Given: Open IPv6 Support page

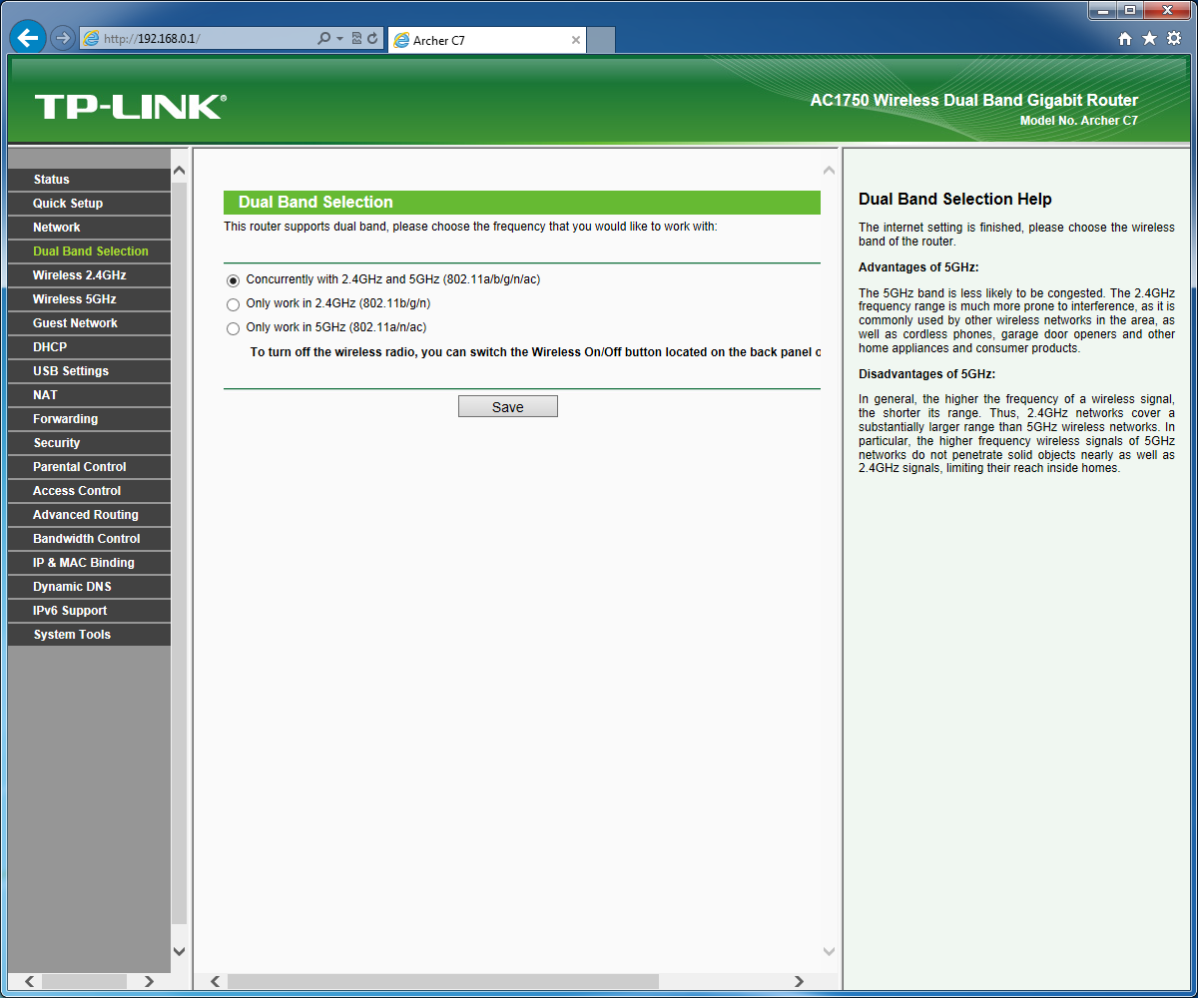Looking at the screenshot, I should [x=89, y=611].
